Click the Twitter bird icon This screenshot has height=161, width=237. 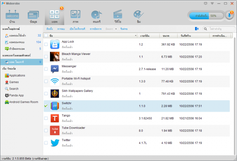click(x=55, y=143)
